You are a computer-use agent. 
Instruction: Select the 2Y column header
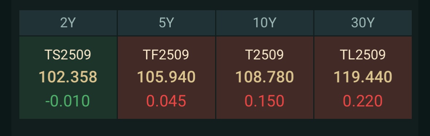click(x=68, y=23)
